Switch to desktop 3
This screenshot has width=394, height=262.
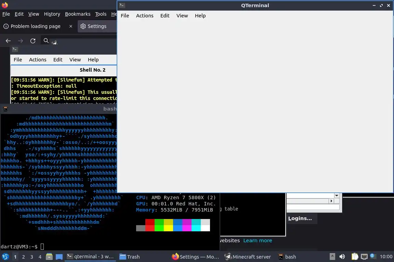[32, 257]
